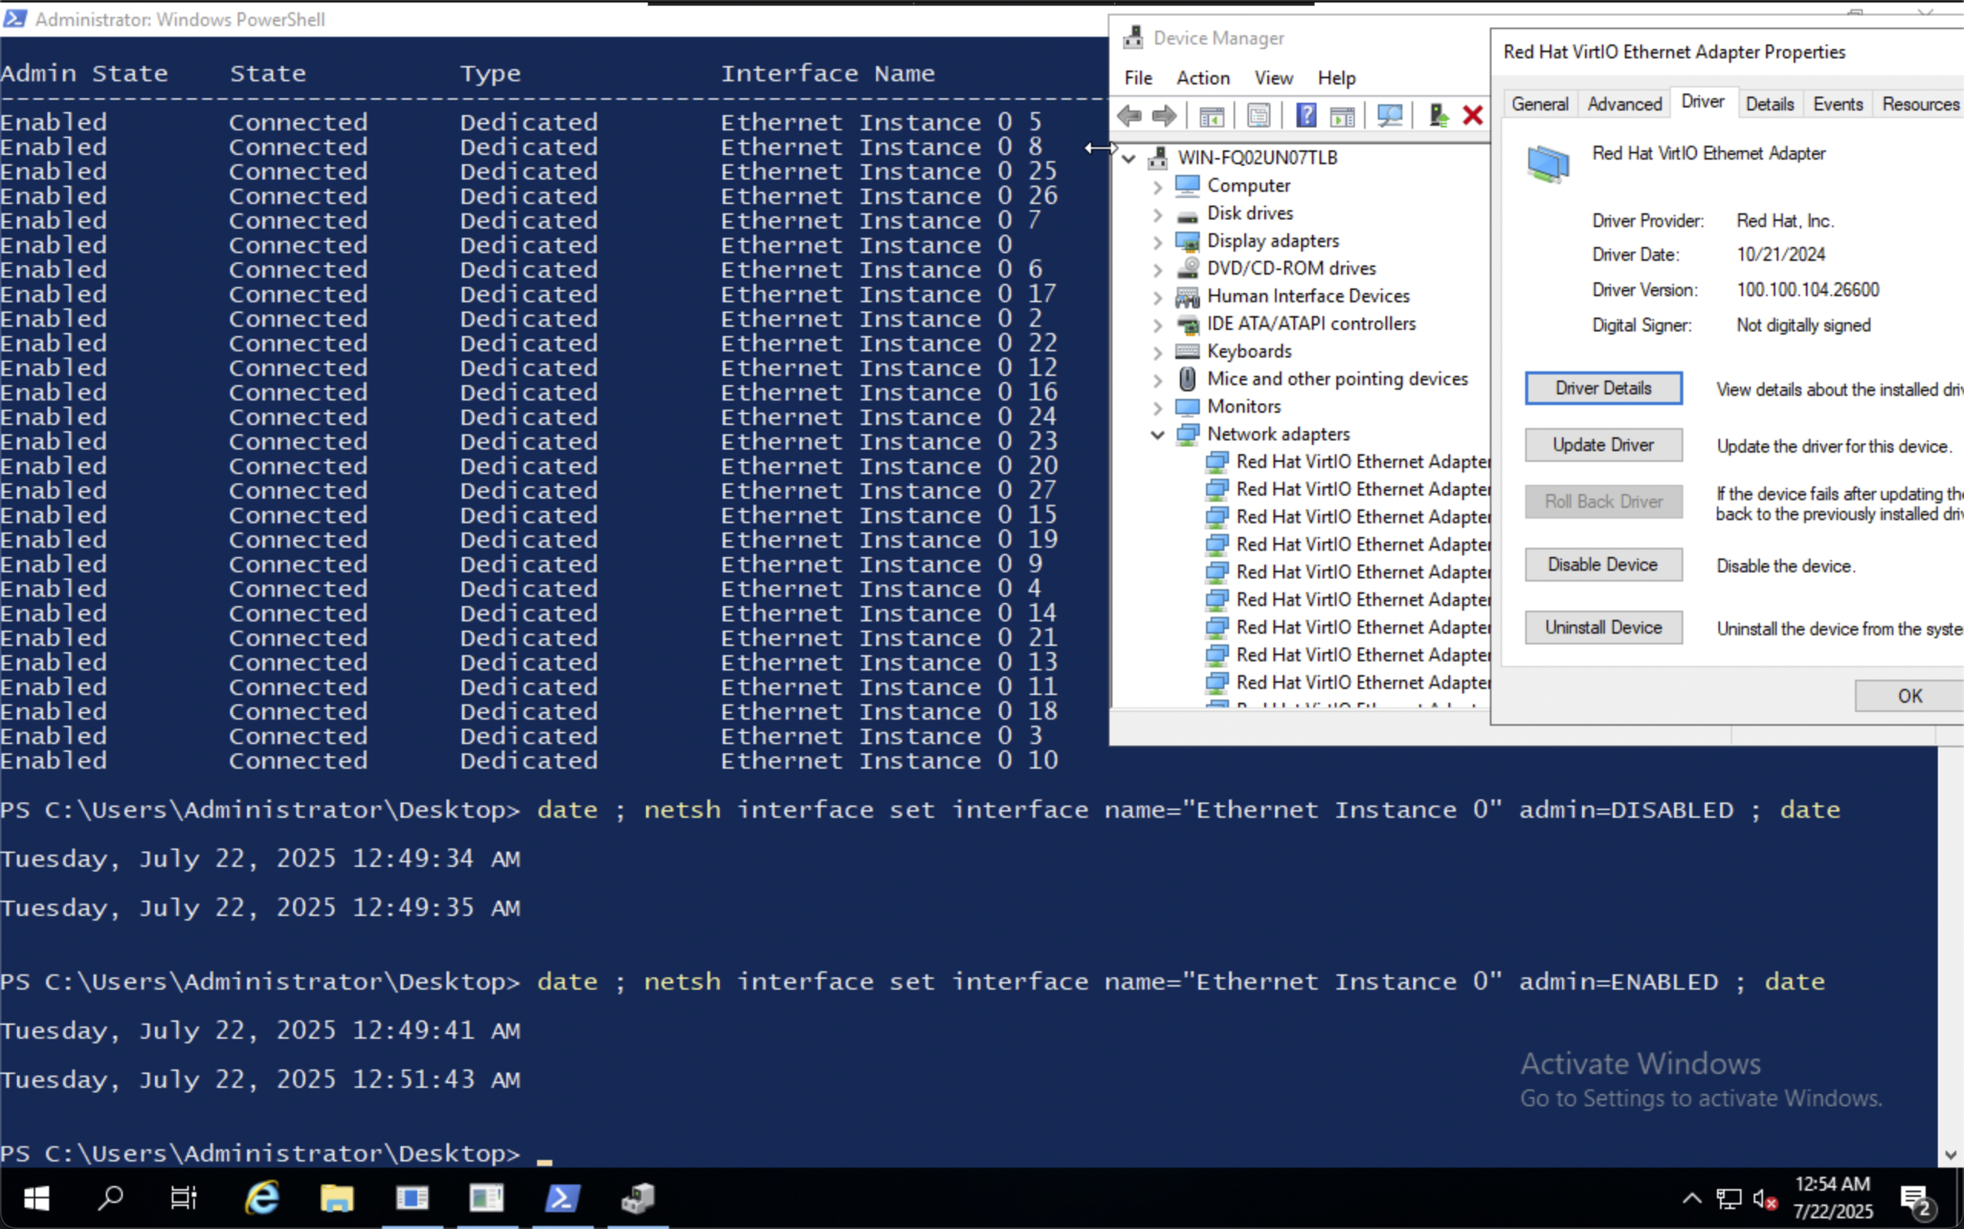Image resolution: width=1964 pixels, height=1229 pixels.
Task: Click the Back arrow in Device Manager toolbar
Action: 1129,115
